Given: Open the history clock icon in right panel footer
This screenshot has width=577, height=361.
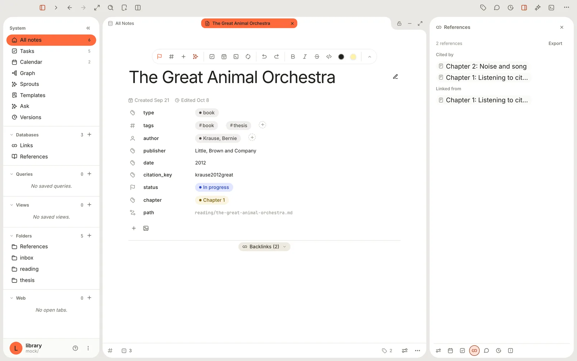Looking at the screenshot, I should 498,351.
